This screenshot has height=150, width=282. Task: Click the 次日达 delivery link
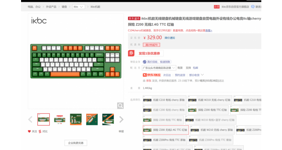[x=167, y=75]
